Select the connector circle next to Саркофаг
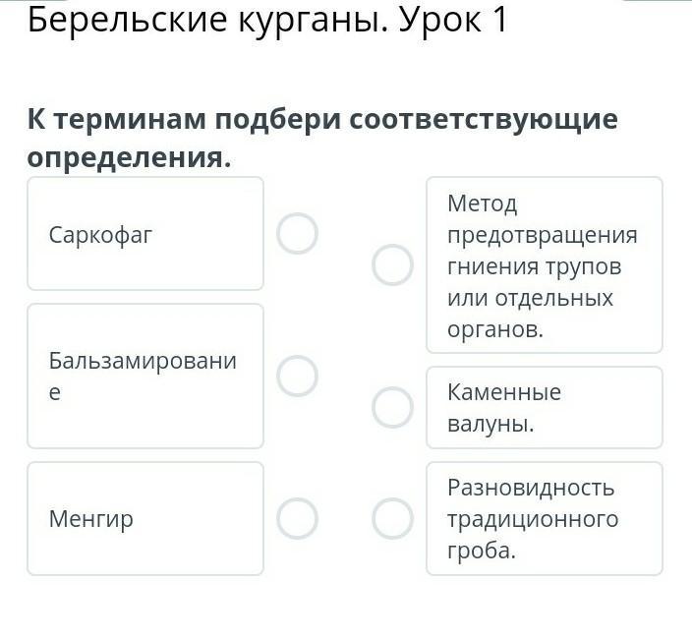The image size is (692, 640). [x=297, y=234]
